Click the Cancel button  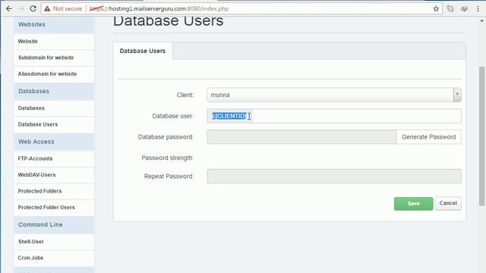(x=448, y=203)
